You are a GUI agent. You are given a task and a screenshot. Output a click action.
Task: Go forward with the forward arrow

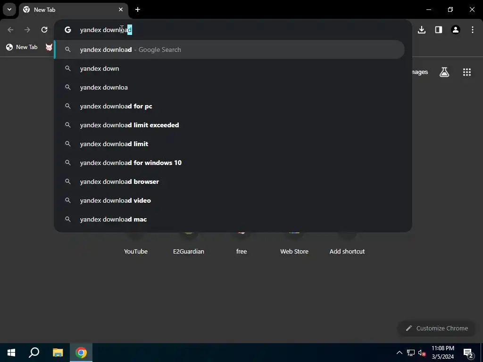[27, 30]
